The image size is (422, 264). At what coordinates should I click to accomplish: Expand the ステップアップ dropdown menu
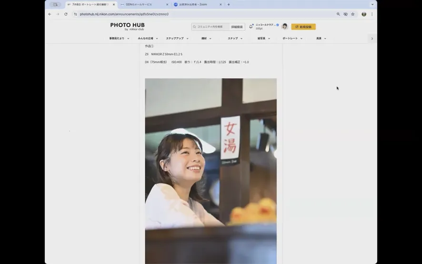click(x=177, y=39)
